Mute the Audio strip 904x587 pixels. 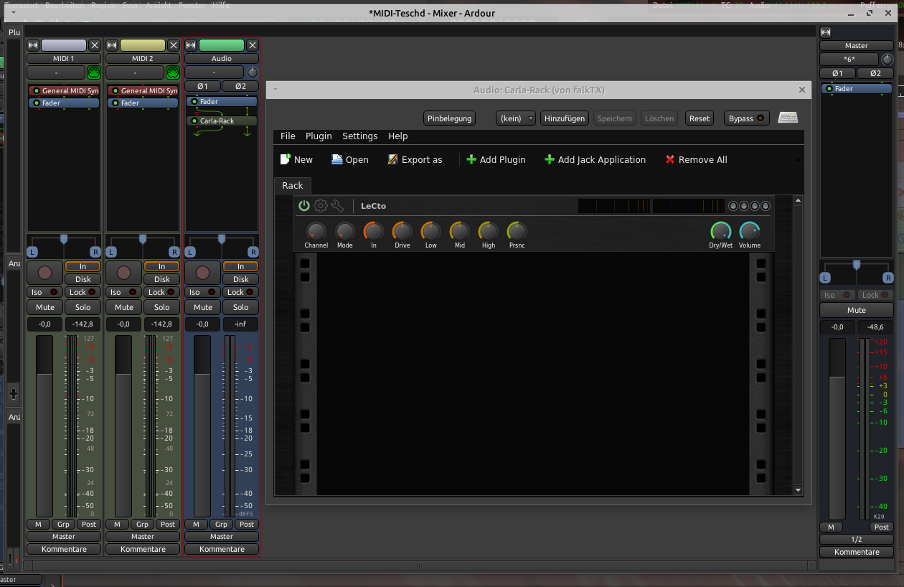tap(203, 307)
